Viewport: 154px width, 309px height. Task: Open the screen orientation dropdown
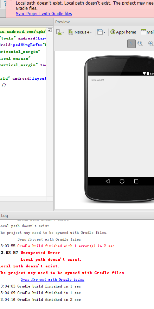101,32
